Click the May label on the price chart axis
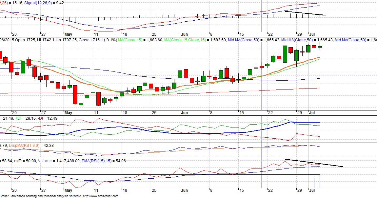The image size is (377, 198). [x=68, y=112]
